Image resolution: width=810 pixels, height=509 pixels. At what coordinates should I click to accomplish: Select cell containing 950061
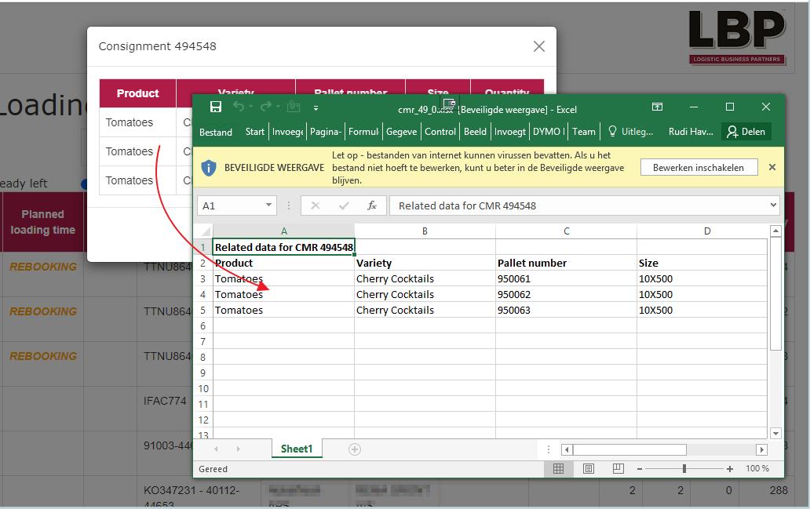(x=566, y=278)
